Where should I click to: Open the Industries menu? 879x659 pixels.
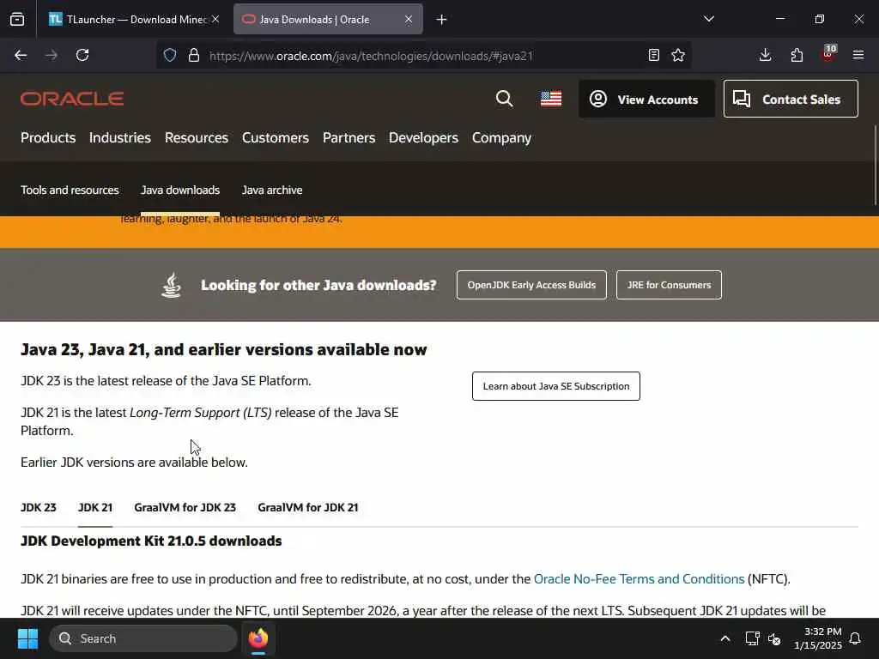(120, 138)
